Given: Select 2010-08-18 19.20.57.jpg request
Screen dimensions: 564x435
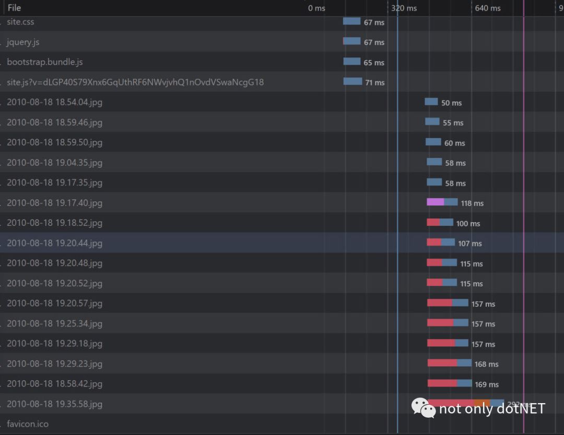Looking at the screenshot, I should pos(282,303).
